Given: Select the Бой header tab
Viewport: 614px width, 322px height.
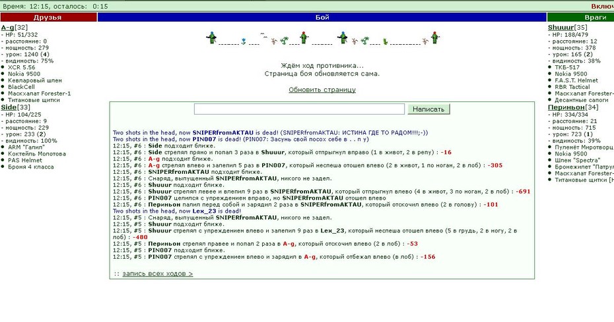Looking at the screenshot, I should [322, 17].
